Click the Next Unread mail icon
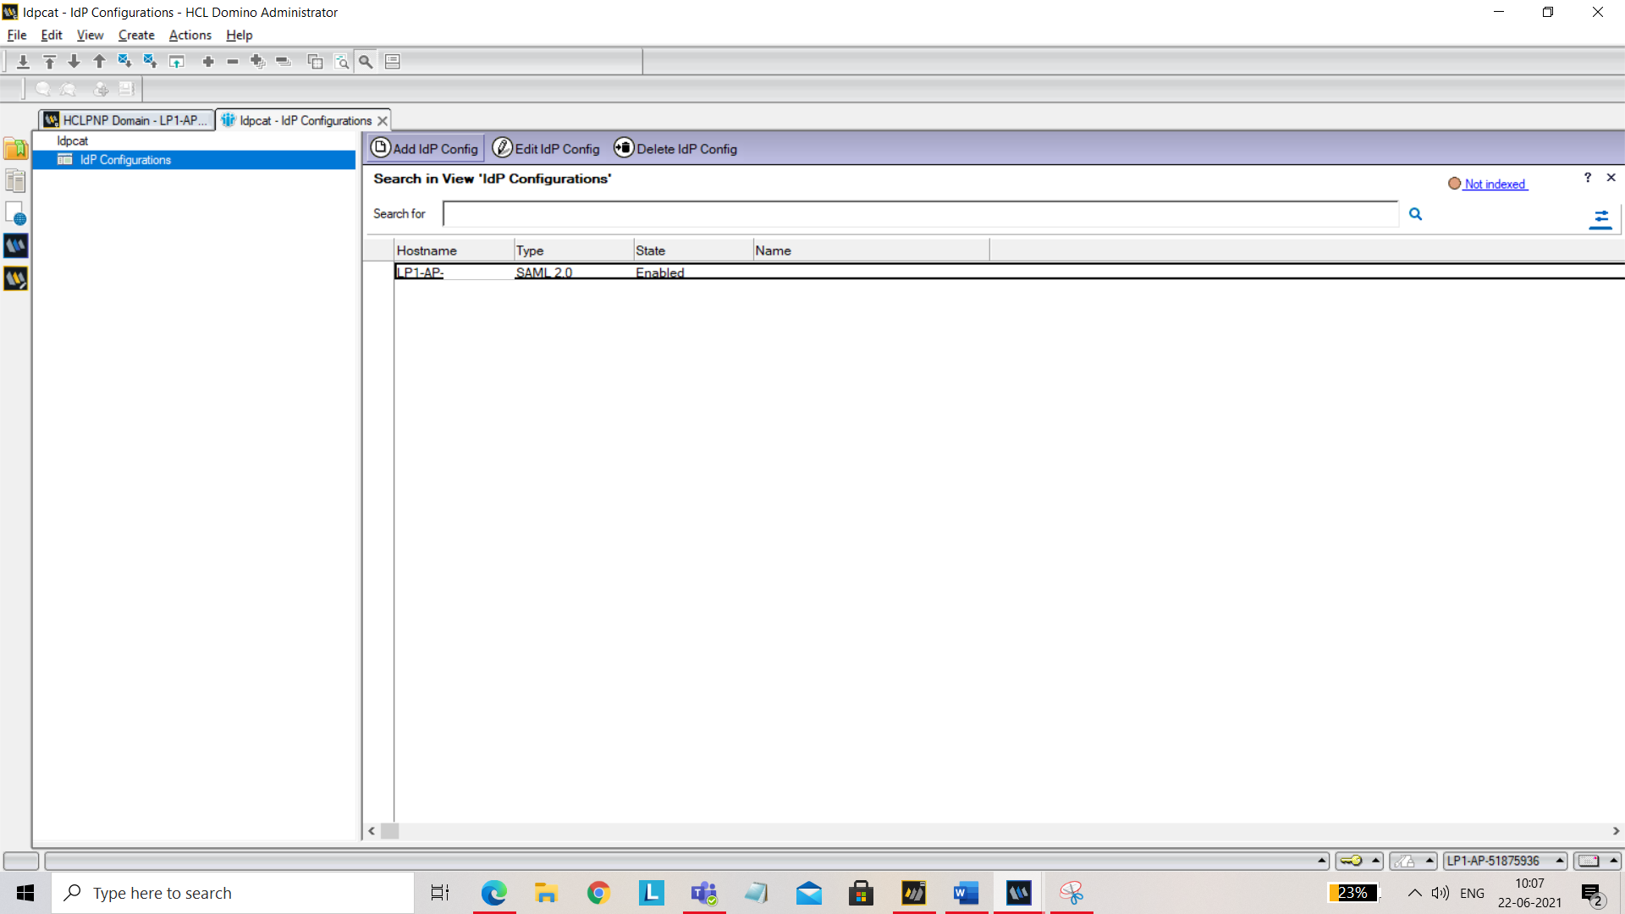Image resolution: width=1625 pixels, height=914 pixels. [125, 61]
